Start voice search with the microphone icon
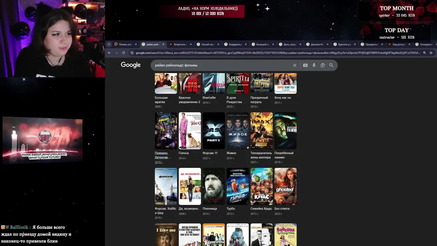437x246 pixels. point(314,65)
